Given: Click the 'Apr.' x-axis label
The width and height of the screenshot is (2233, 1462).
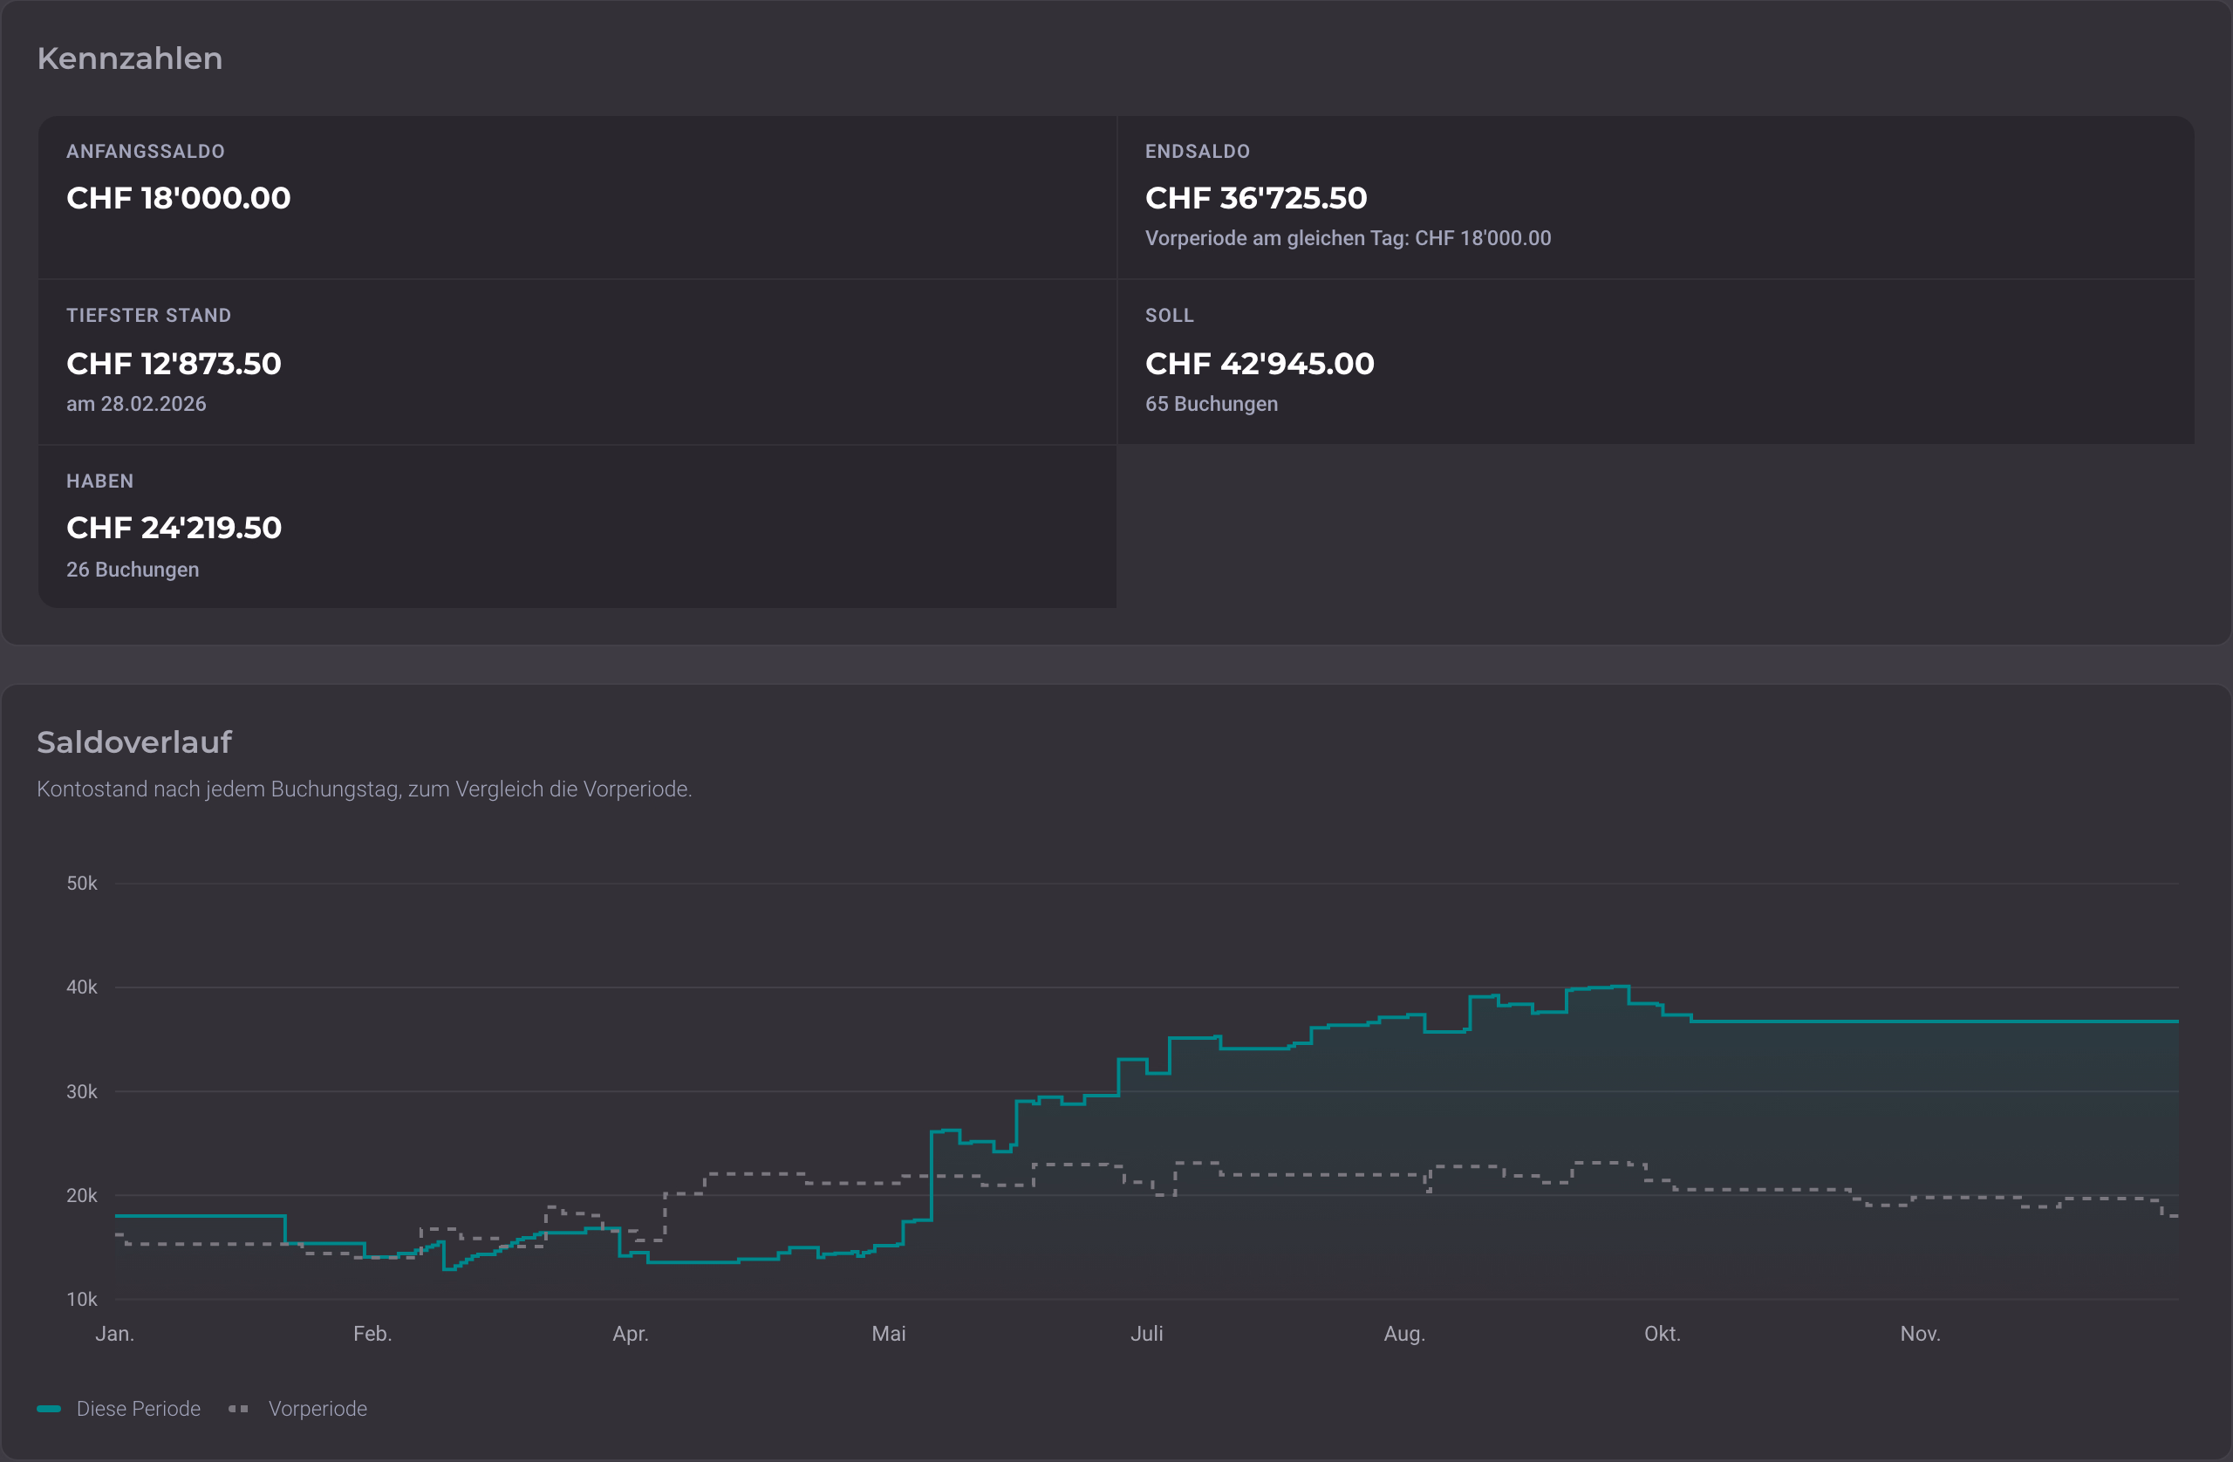Looking at the screenshot, I should tap(631, 1334).
